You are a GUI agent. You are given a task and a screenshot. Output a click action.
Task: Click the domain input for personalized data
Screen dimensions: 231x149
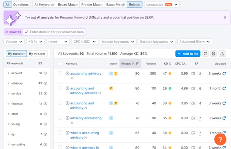point(54,32)
